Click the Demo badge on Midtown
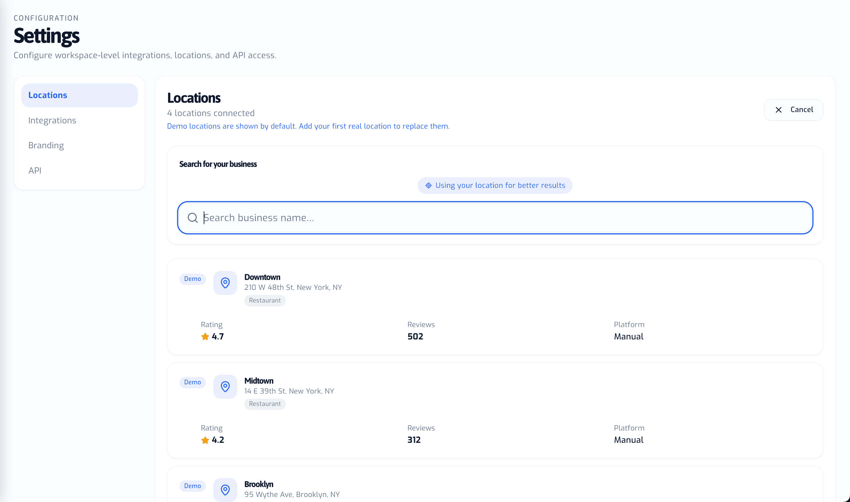This screenshot has width=850, height=502. click(193, 382)
